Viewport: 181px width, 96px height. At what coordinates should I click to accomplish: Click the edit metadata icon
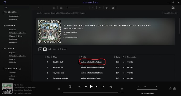(107, 8)
